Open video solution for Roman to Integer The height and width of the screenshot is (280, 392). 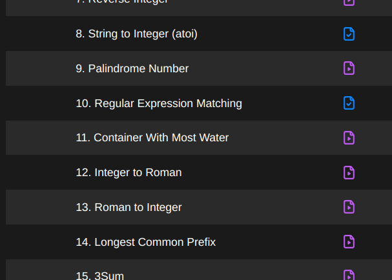(349, 207)
